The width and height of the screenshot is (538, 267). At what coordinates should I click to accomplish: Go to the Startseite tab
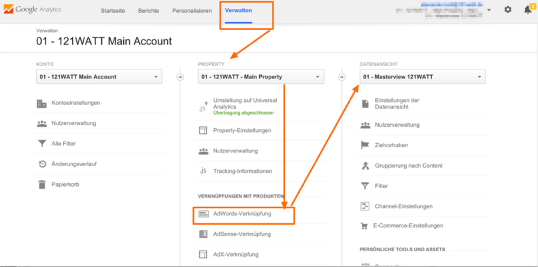coord(113,11)
